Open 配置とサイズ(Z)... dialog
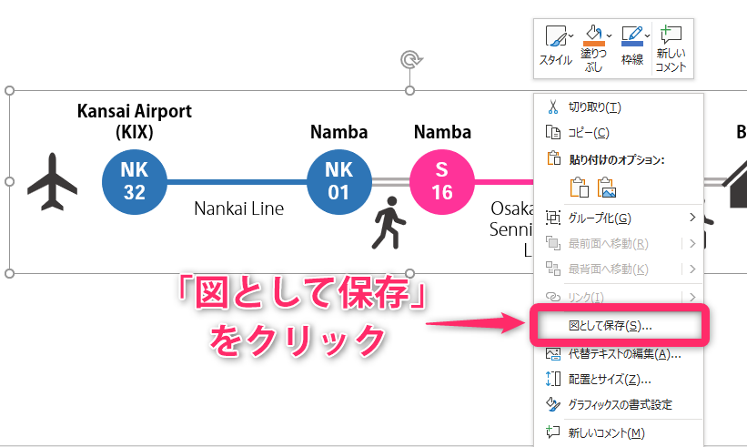Screen dimensions: 747x447 619,380
